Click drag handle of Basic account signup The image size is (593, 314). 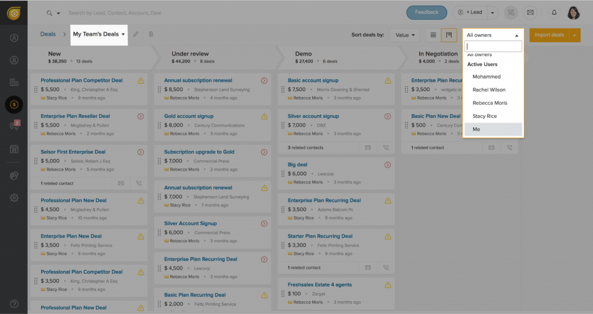(283, 90)
